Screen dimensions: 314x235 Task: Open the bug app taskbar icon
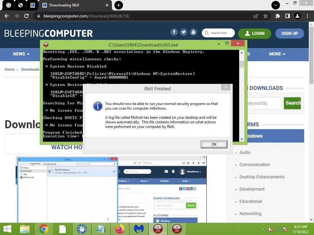click(82, 229)
